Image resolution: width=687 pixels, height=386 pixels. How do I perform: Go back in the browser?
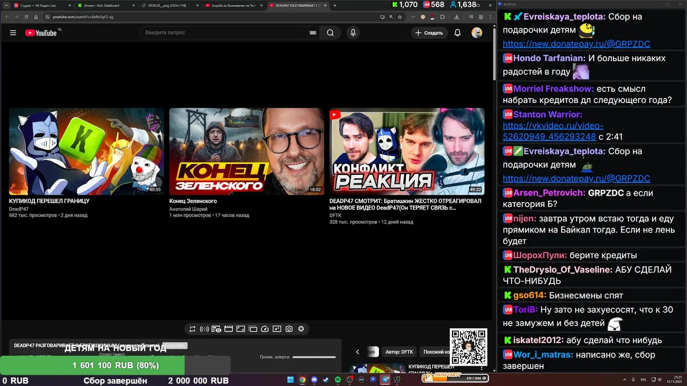tap(8, 17)
